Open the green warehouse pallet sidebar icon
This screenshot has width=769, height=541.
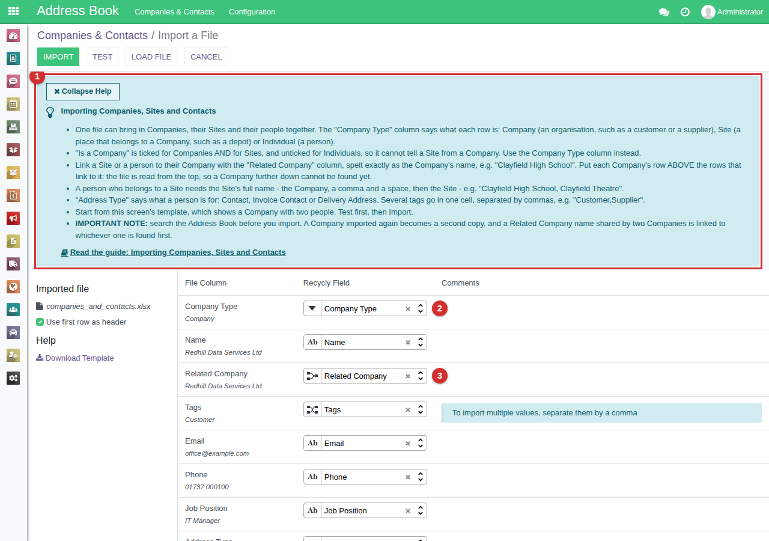(x=13, y=127)
